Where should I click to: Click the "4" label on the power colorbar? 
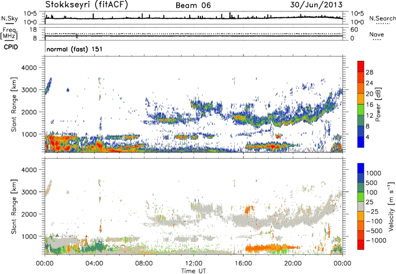pos(367,137)
